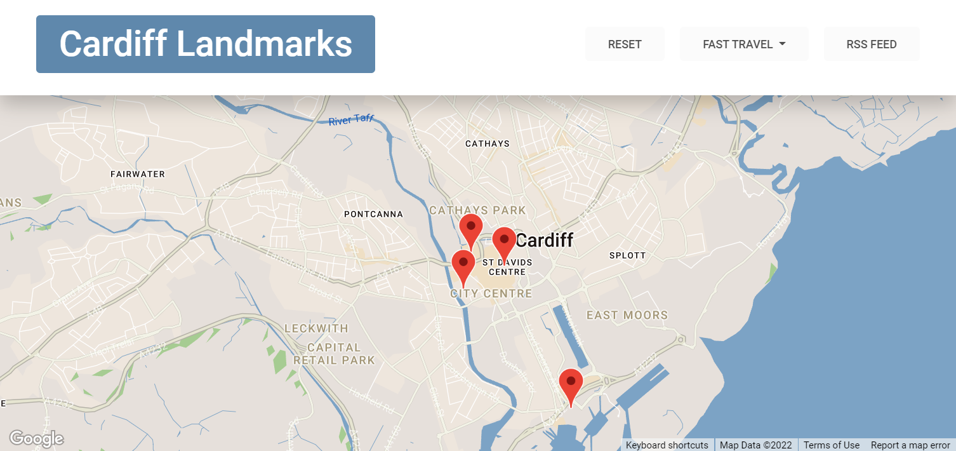Click the Google logo on the map

(36, 438)
